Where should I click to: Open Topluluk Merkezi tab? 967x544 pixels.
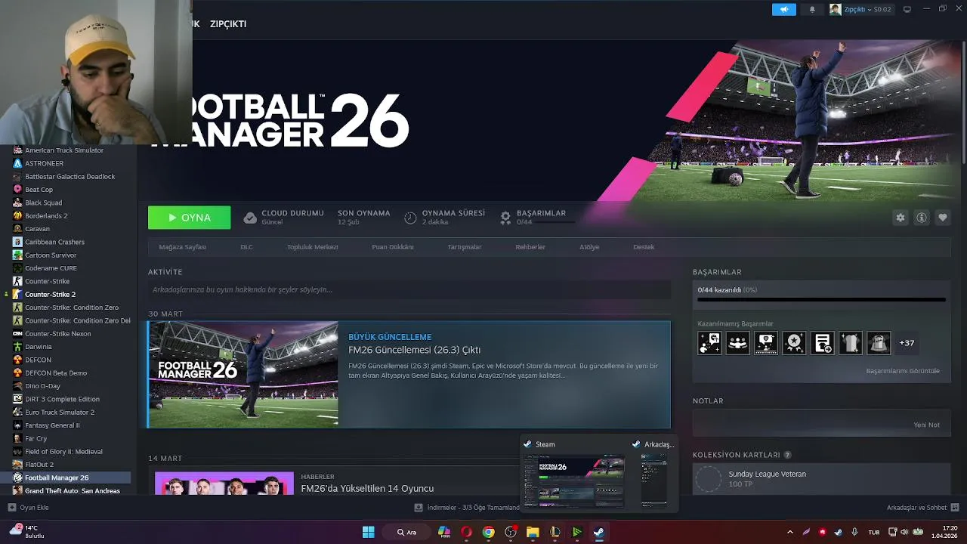point(312,247)
